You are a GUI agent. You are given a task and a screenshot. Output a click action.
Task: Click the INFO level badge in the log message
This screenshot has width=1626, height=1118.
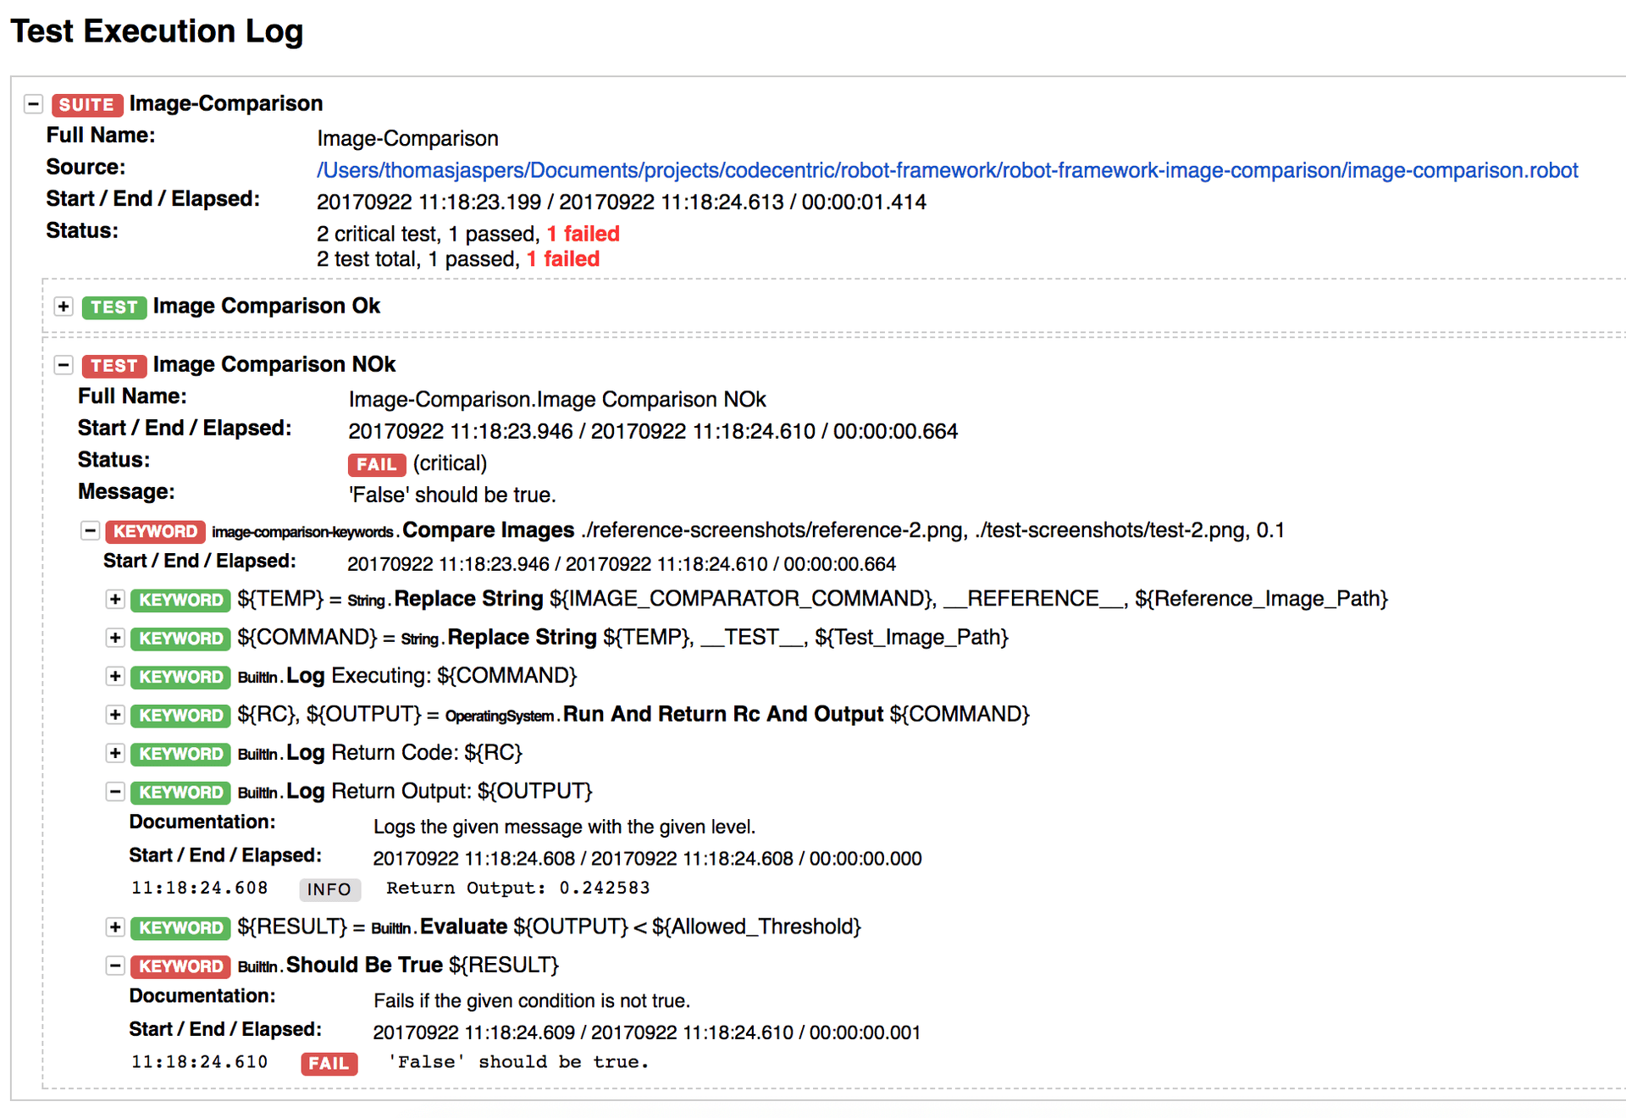(329, 889)
